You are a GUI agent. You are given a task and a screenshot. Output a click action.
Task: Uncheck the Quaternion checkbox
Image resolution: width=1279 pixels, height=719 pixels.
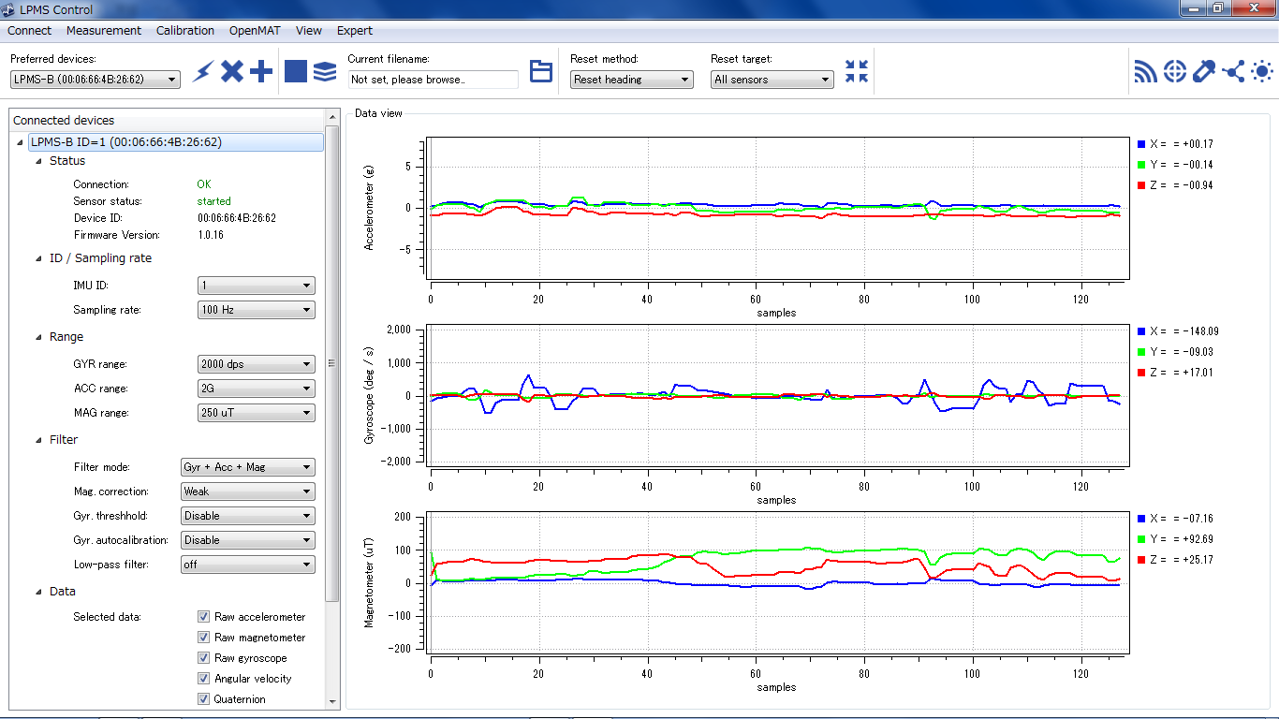[203, 699]
